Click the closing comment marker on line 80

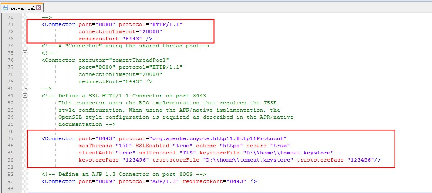pos(47,89)
